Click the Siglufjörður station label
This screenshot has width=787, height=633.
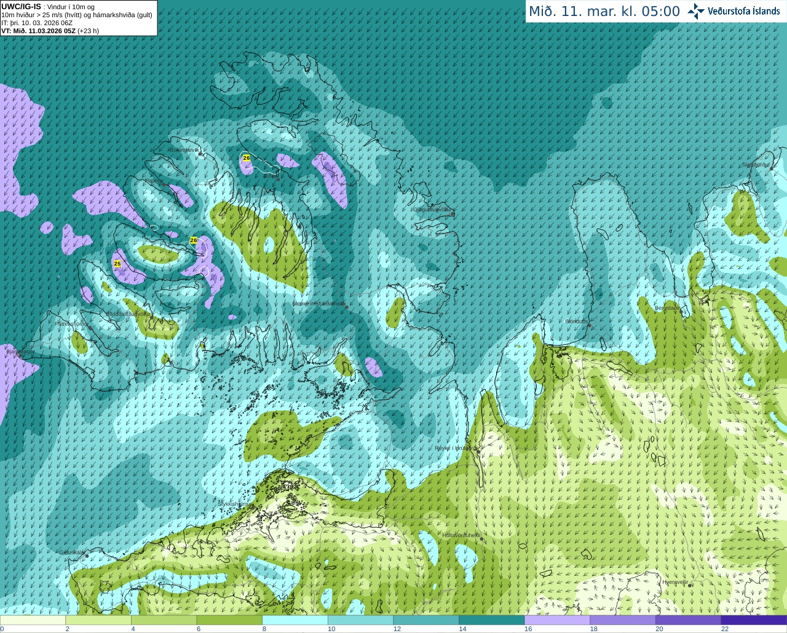click(x=756, y=165)
